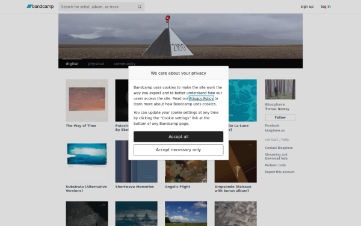Screen dimensions: 361x226
Task: Choose Accept necessary only
Action: click(179, 150)
